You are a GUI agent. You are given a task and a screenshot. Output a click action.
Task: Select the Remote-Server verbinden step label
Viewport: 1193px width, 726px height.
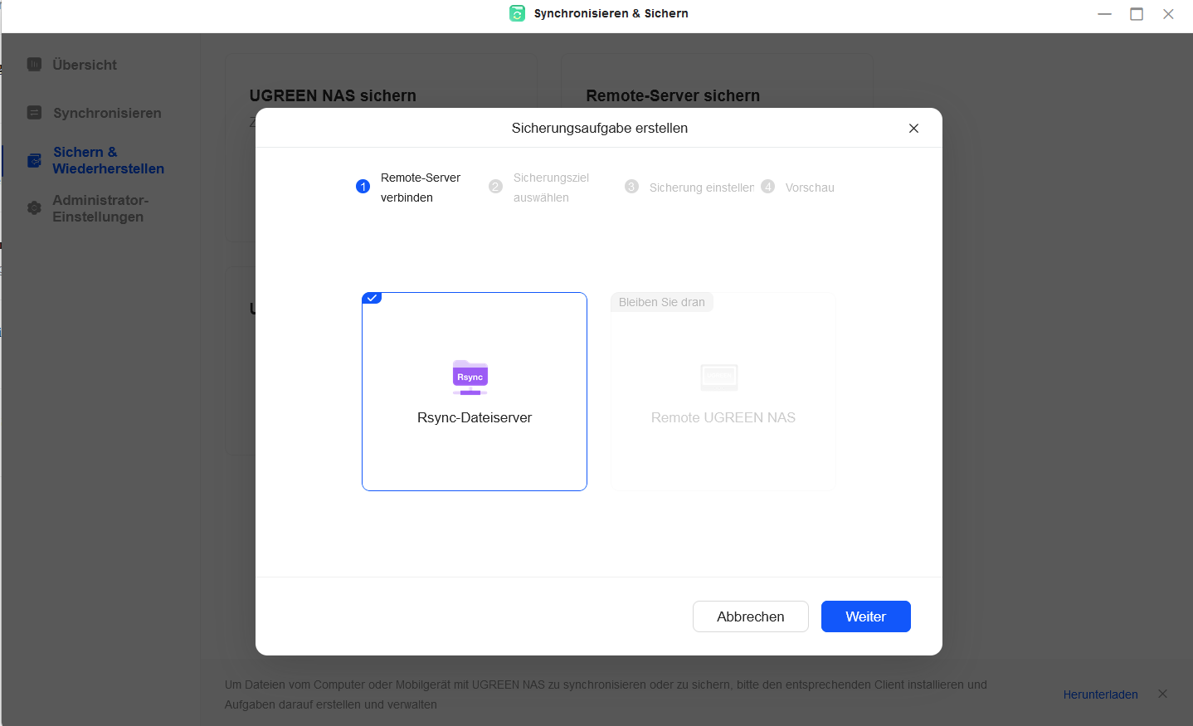click(x=421, y=188)
